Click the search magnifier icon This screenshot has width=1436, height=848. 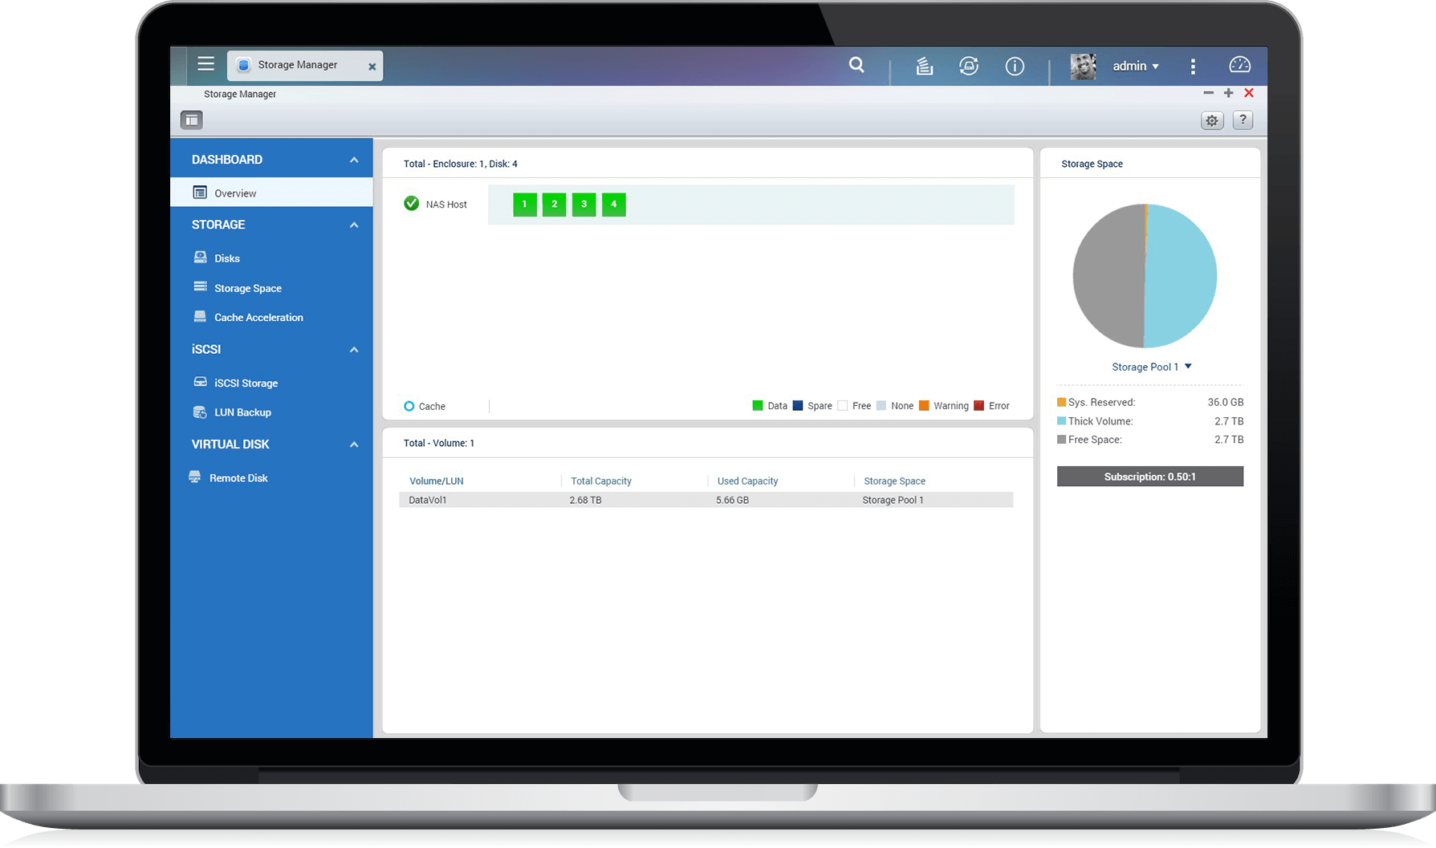(x=856, y=66)
